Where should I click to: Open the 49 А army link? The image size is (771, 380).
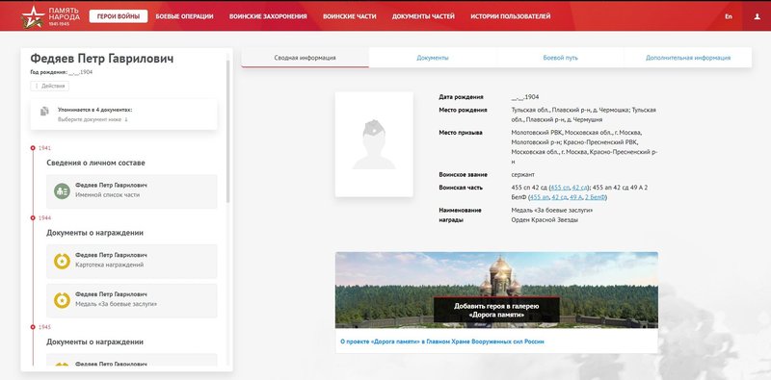(575, 197)
